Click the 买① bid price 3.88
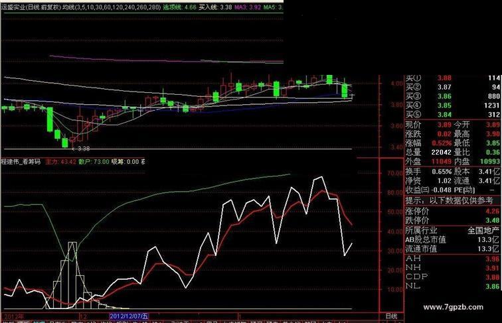Viewport: 502px width, 323px height. tap(444, 78)
